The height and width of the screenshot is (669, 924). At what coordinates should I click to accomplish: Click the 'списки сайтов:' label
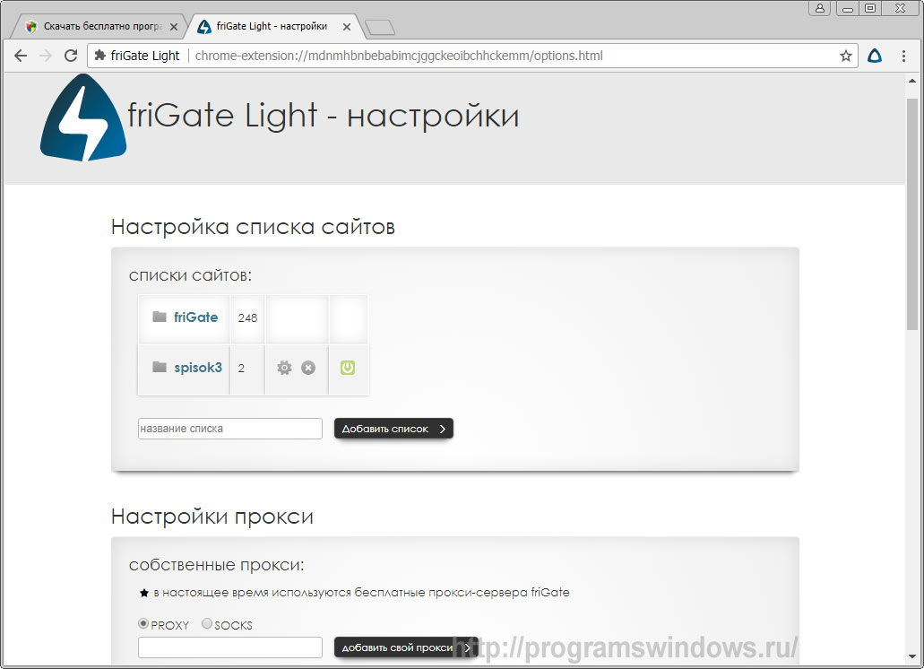[190, 275]
